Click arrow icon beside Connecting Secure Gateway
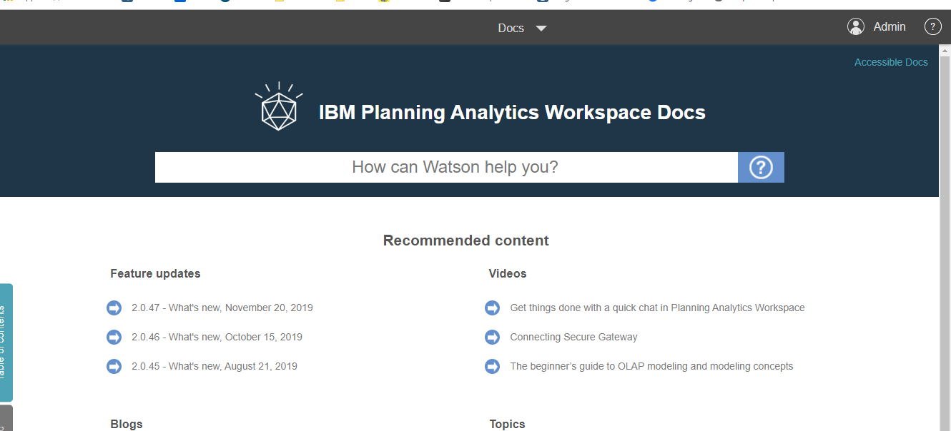951x431 pixels. tap(492, 337)
